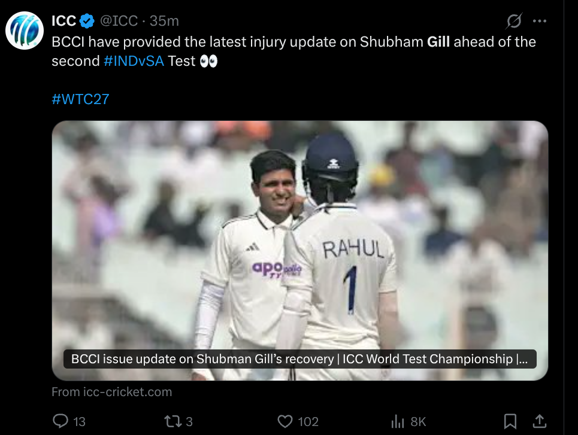Open the post via 35m timestamp

(x=165, y=22)
